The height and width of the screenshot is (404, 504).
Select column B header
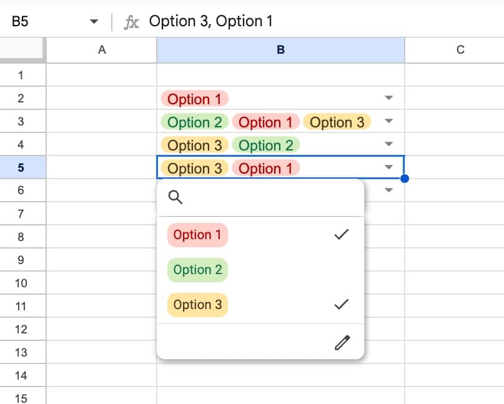pos(280,50)
